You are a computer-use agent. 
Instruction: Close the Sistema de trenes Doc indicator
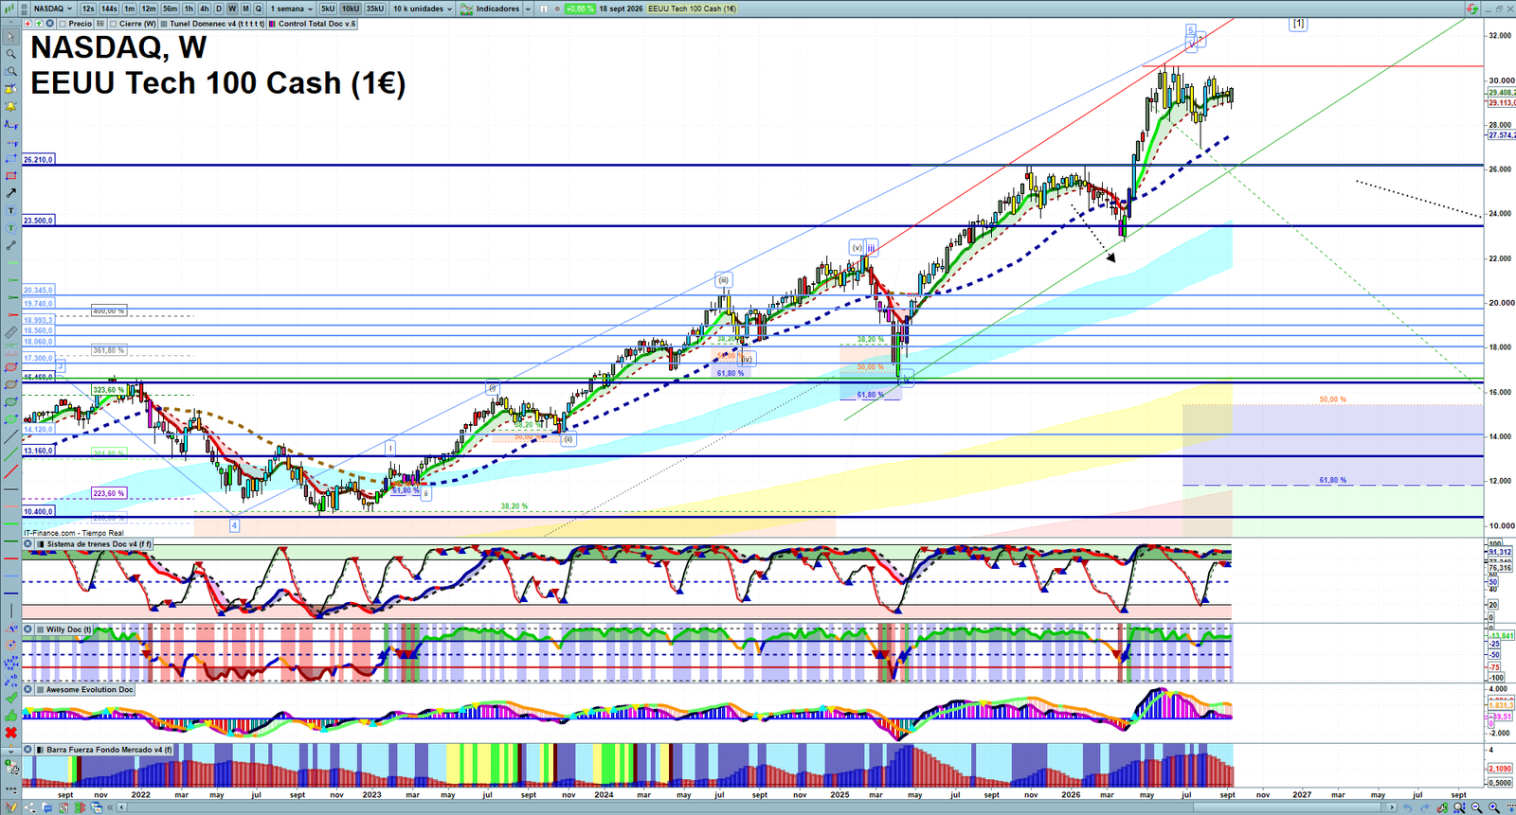27,544
